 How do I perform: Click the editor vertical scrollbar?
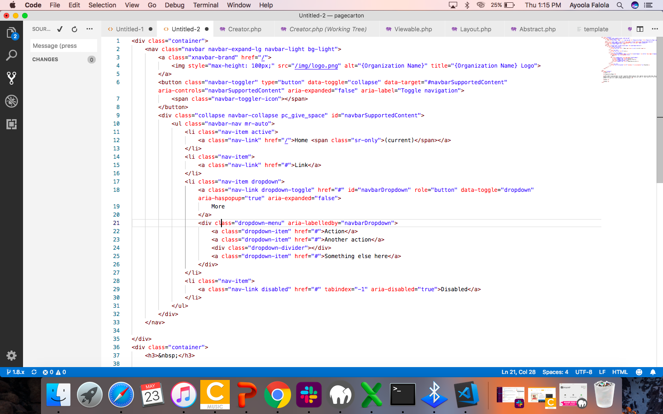pos(660,110)
